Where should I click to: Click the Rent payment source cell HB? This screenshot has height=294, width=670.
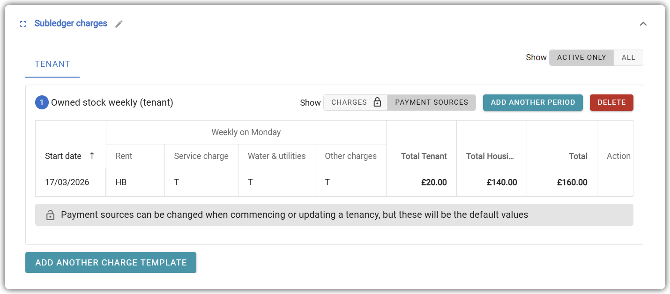coord(121,182)
